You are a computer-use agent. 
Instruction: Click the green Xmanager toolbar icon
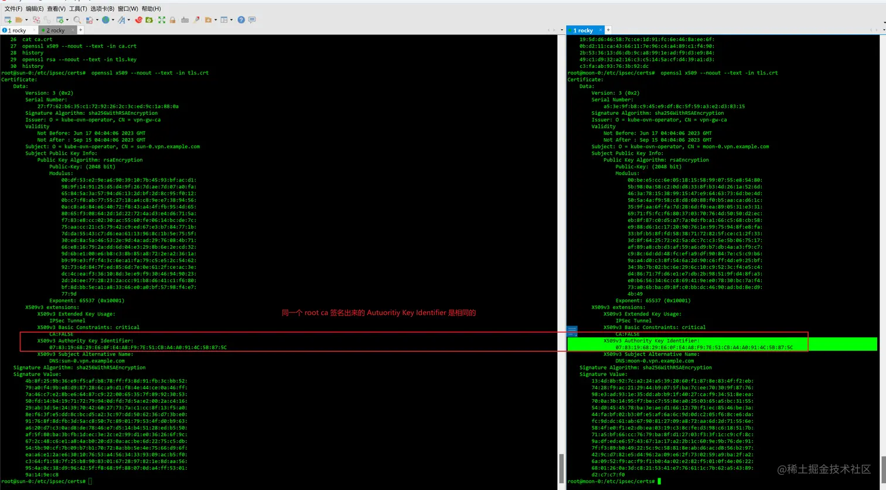pos(149,20)
